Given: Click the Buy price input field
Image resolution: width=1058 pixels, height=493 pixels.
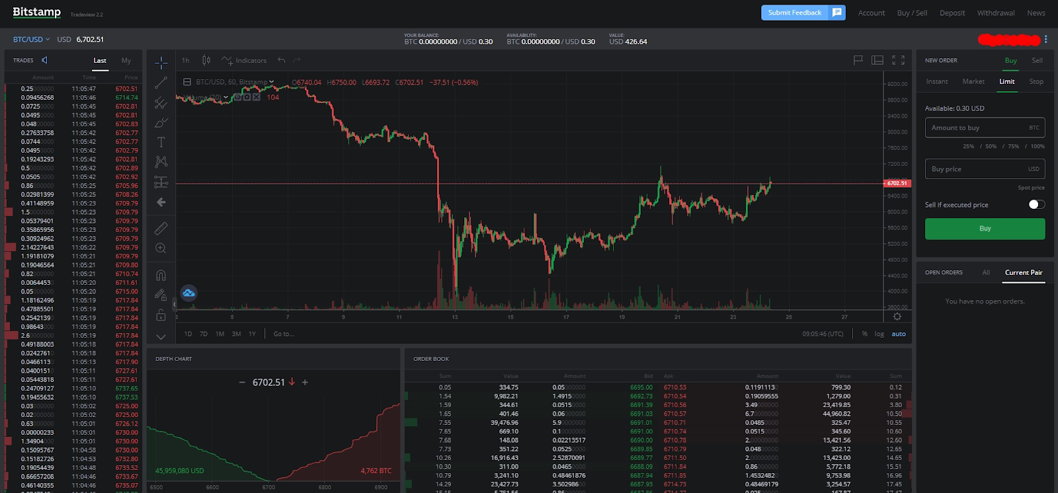Looking at the screenshot, I should click(x=985, y=169).
